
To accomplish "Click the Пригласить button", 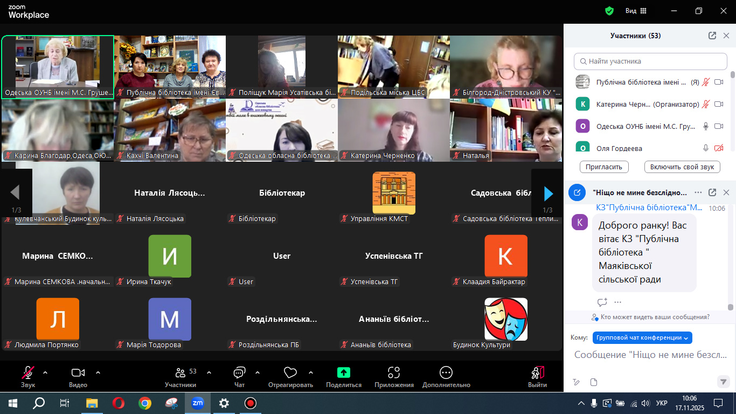I will [603, 167].
